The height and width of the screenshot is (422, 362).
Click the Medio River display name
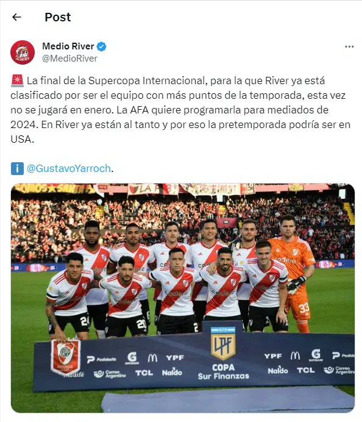pyautogui.click(x=68, y=46)
